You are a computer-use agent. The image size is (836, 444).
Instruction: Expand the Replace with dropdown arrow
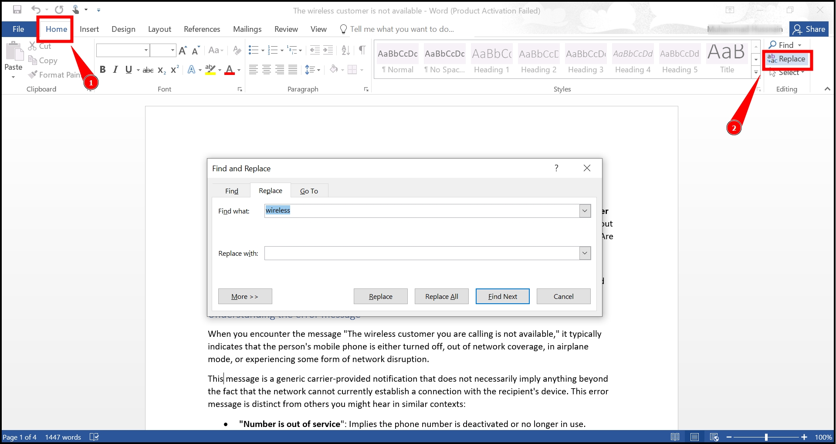tap(585, 253)
